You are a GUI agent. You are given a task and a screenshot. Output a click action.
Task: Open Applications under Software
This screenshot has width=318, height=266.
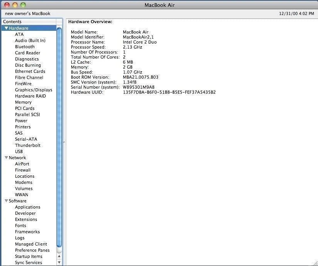point(27,207)
